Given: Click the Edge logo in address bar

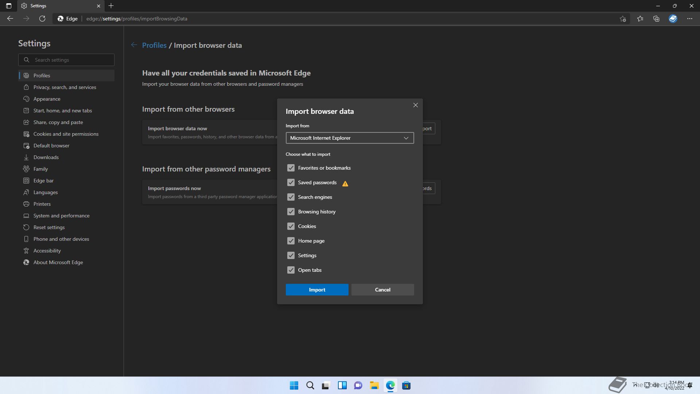Looking at the screenshot, I should tap(61, 19).
